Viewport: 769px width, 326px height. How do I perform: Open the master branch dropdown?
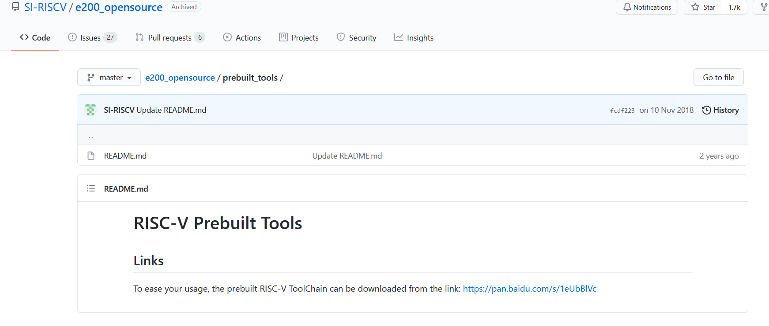[x=109, y=78]
